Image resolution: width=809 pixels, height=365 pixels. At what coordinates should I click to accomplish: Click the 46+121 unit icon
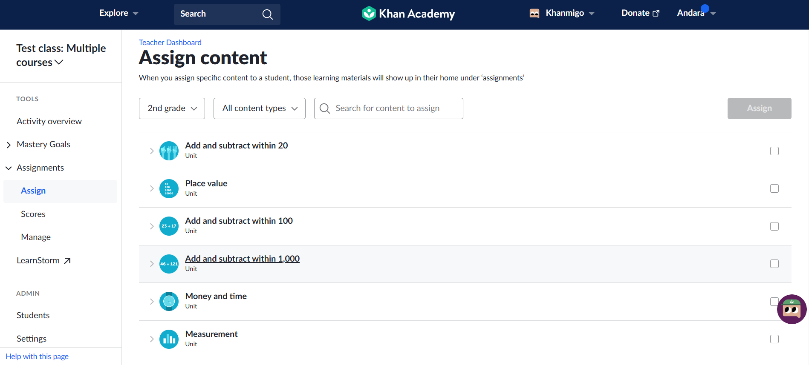[x=169, y=264]
